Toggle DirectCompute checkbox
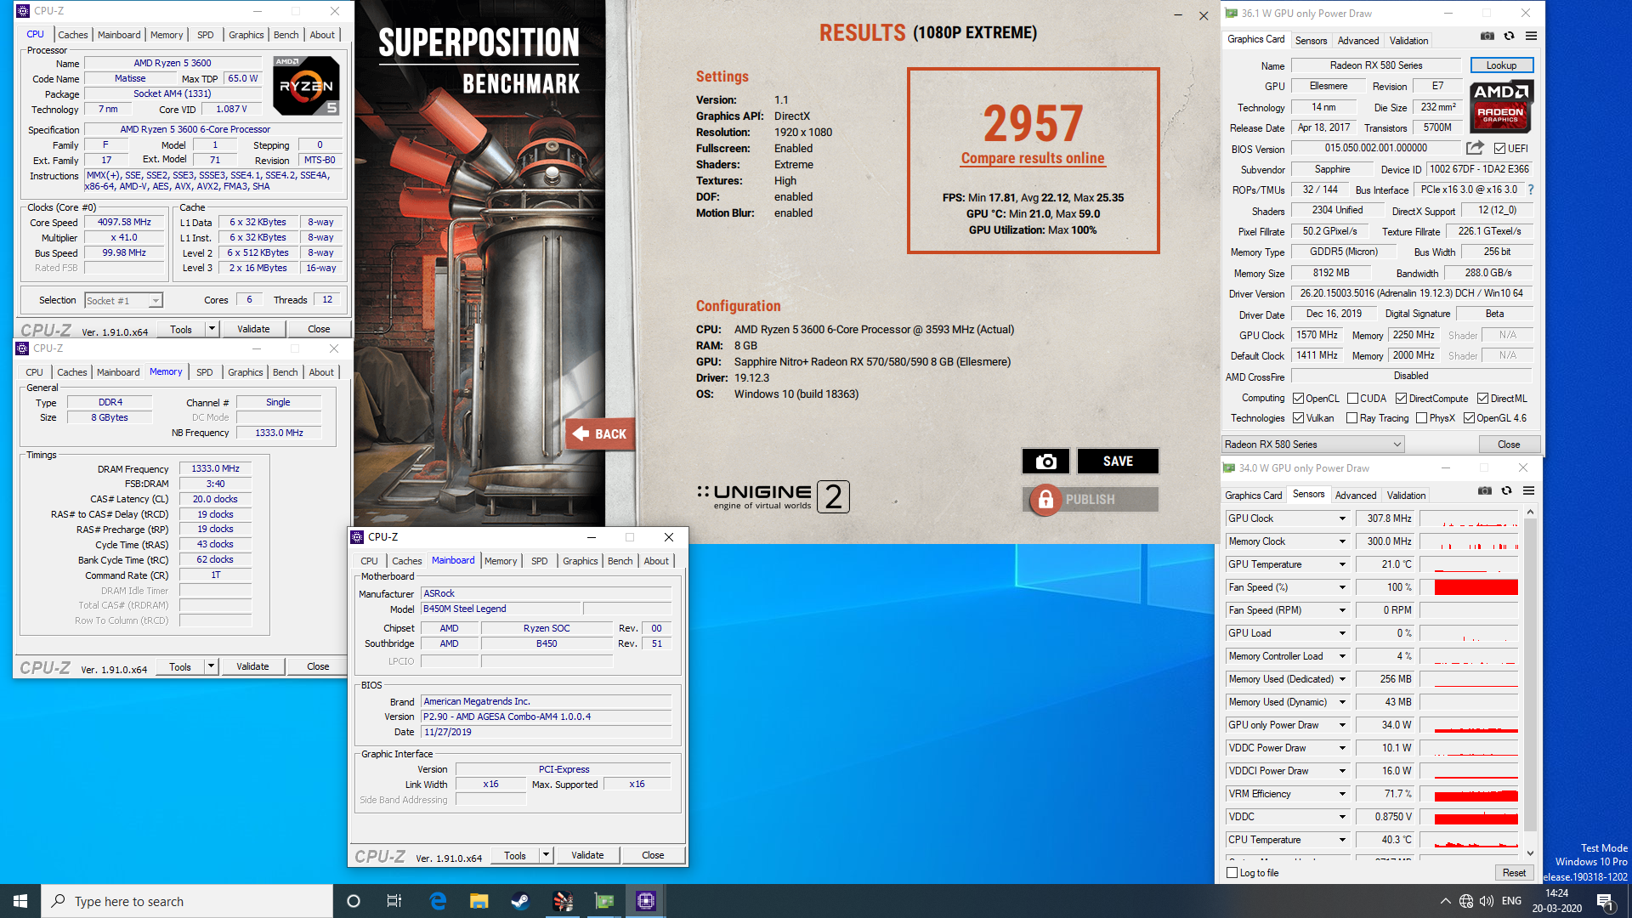1632x918 pixels. [x=1401, y=399]
